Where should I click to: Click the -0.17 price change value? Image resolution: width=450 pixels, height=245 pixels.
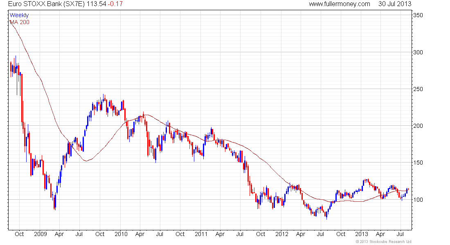(115, 4)
